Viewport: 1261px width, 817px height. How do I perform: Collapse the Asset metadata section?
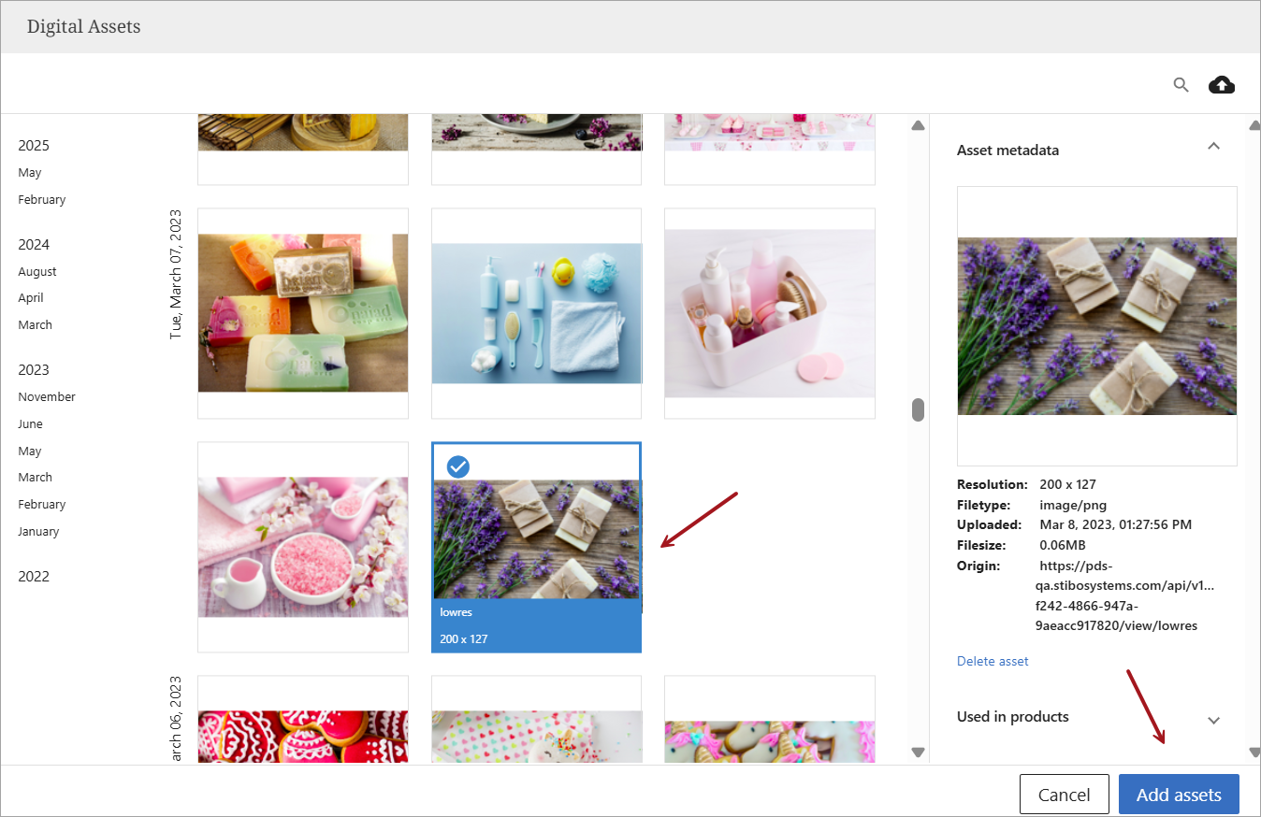[x=1213, y=147]
